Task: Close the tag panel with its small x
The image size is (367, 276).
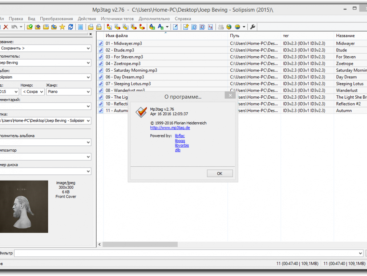Action: tap(90, 34)
